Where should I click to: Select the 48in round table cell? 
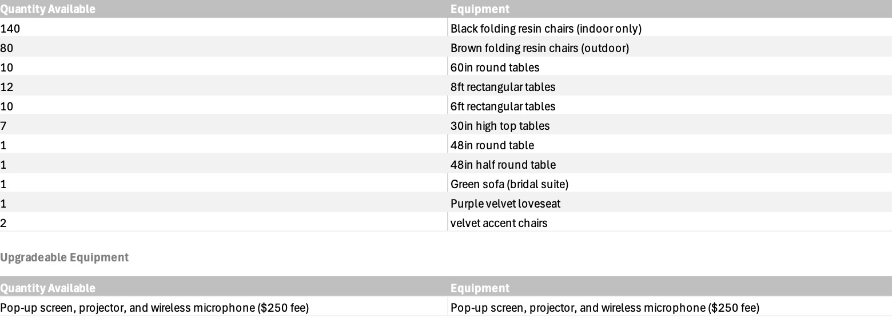coord(492,145)
